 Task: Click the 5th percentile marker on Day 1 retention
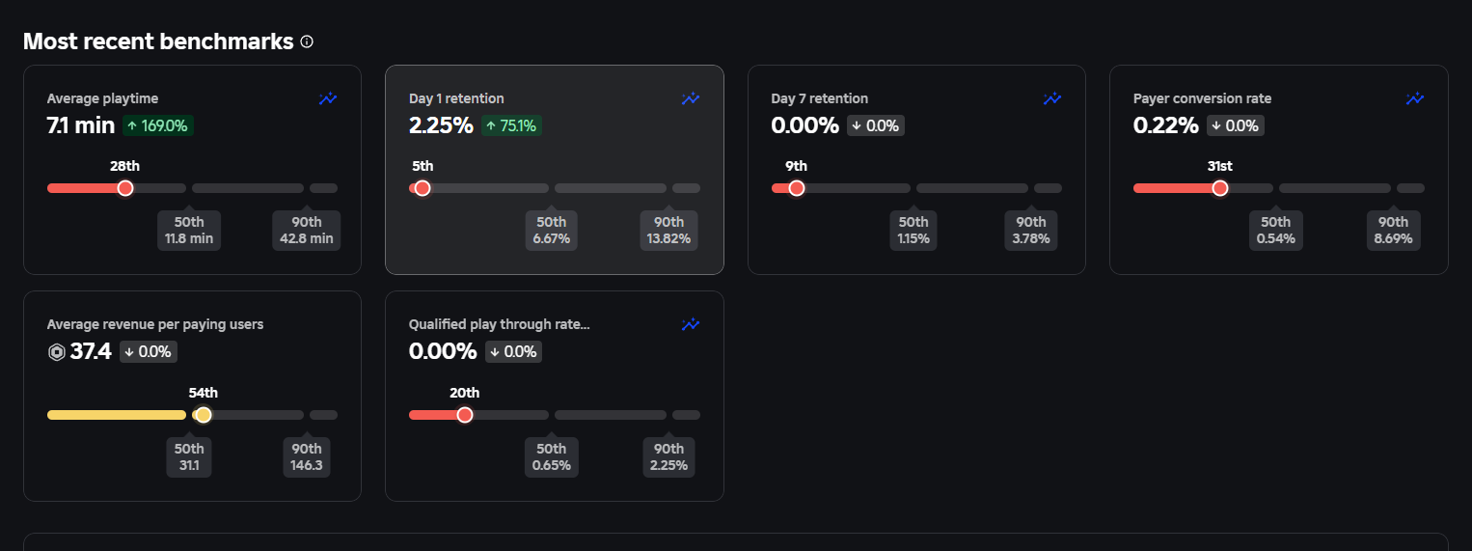pyautogui.click(x=423, y=188)
